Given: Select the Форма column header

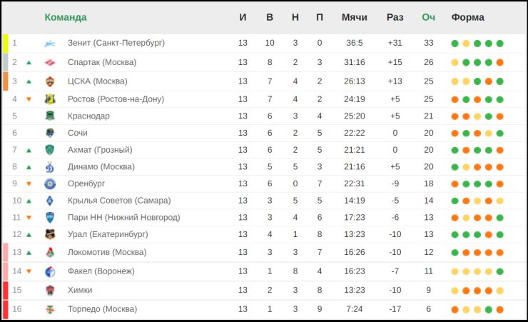Looking at the screenshot, I should [x=468, y=17].
